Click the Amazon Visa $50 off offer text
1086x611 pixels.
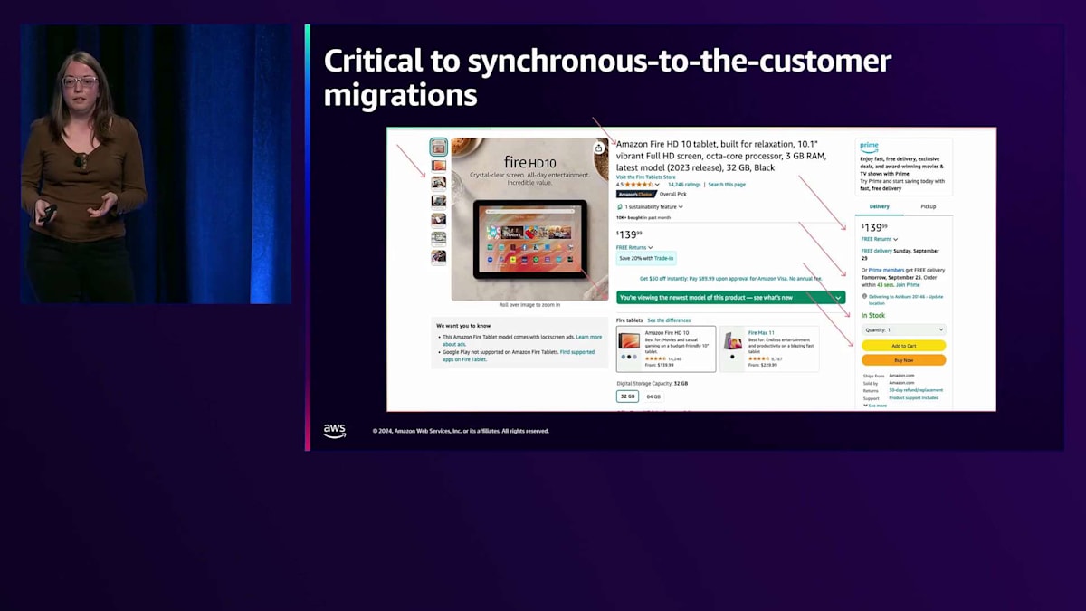point(730,279)
